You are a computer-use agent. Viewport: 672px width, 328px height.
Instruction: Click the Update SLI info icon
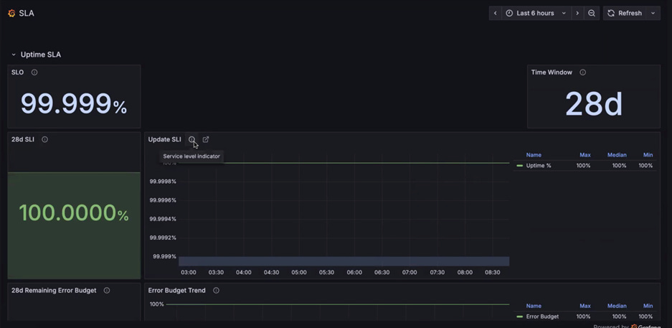(x=192, y=139)
